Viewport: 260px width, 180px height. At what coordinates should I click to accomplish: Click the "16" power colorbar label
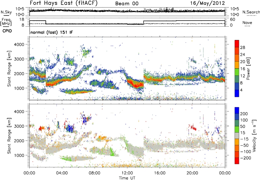click(242, 69)
